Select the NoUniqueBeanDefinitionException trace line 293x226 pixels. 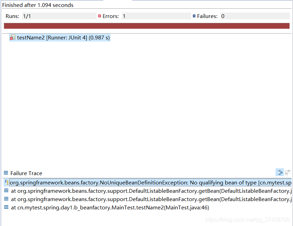click(148, 183)
